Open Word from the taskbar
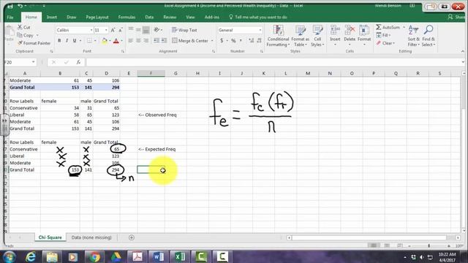The height and width of the screenshot is (263, 468). [x=159, y=256]
